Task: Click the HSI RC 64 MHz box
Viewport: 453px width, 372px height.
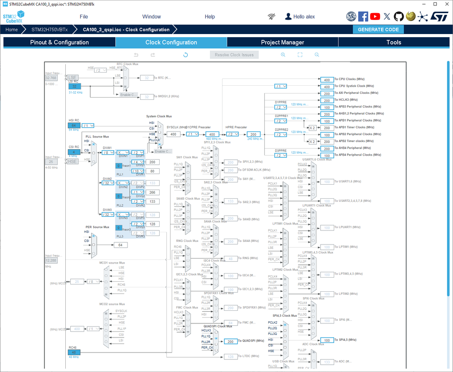Action: [x=74, y=126]
